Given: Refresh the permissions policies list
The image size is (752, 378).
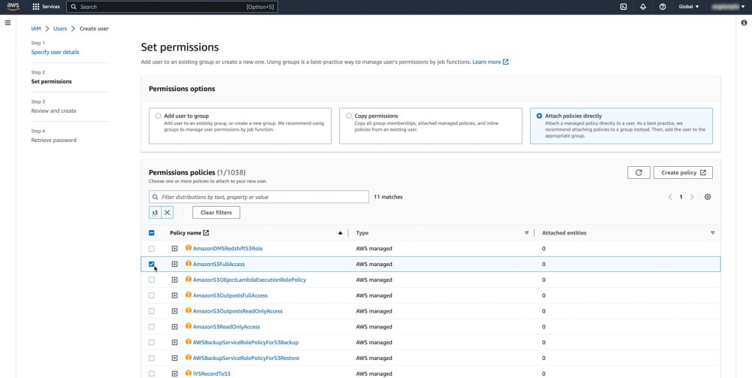Looking at the screenshot, I should [x=638, y=173].
